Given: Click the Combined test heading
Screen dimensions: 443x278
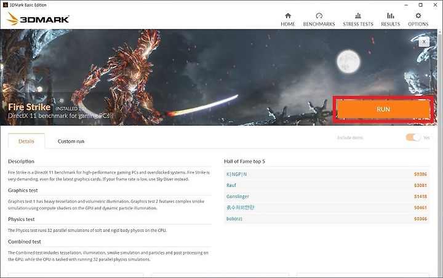Looking at the screenshot, I should pyautogui.click(x=25, y=242).
